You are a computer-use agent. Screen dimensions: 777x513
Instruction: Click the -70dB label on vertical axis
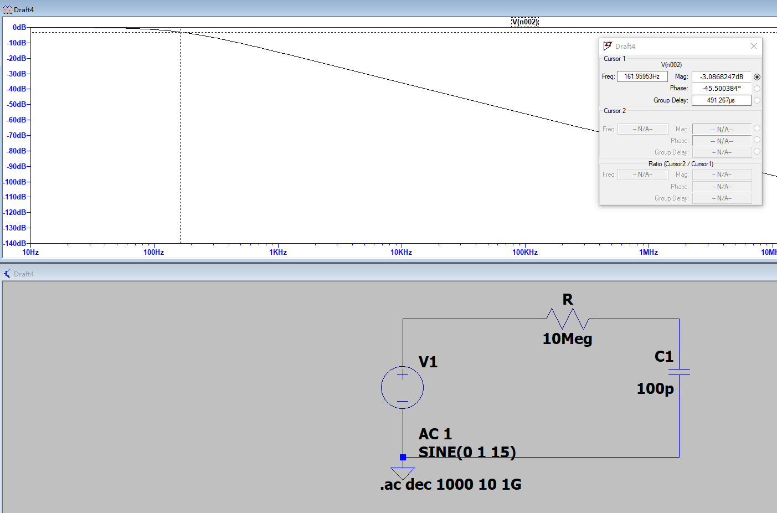tap(17, 135)
